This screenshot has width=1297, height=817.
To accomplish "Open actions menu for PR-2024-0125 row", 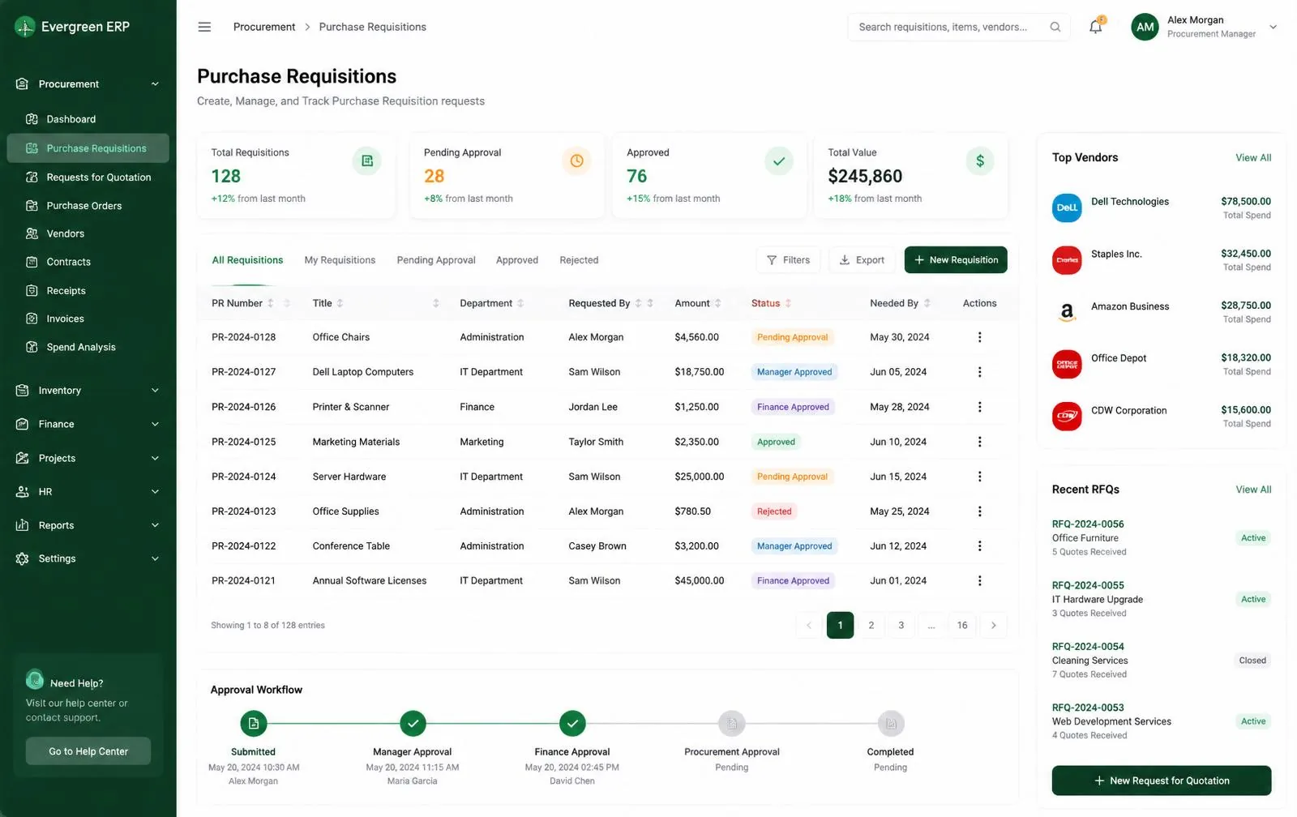I will coord(979,442).
